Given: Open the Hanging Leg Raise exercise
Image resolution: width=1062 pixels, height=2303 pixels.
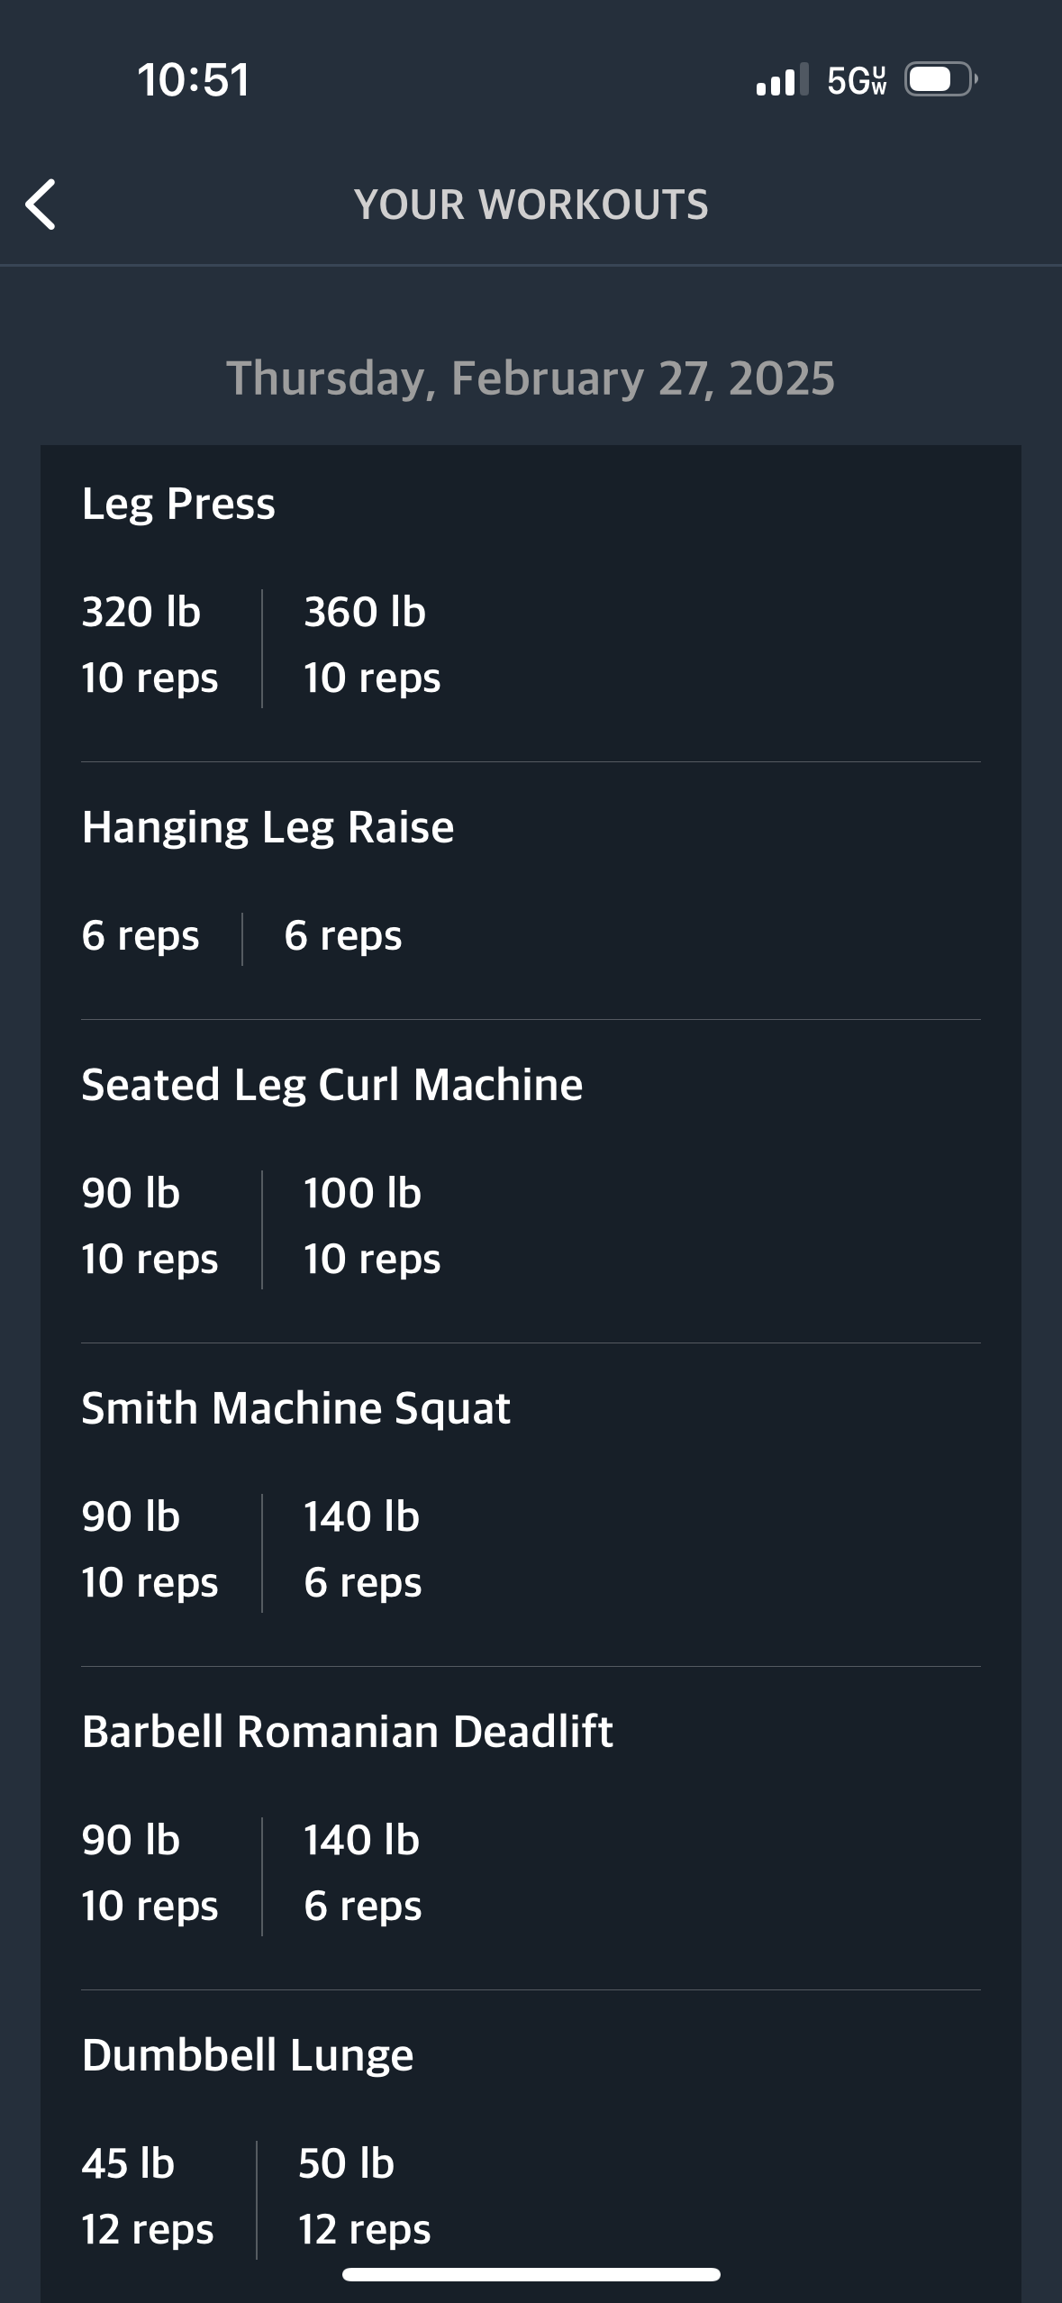Looking at the screenshot, I should pyautogui.click(x=268, y=827).
